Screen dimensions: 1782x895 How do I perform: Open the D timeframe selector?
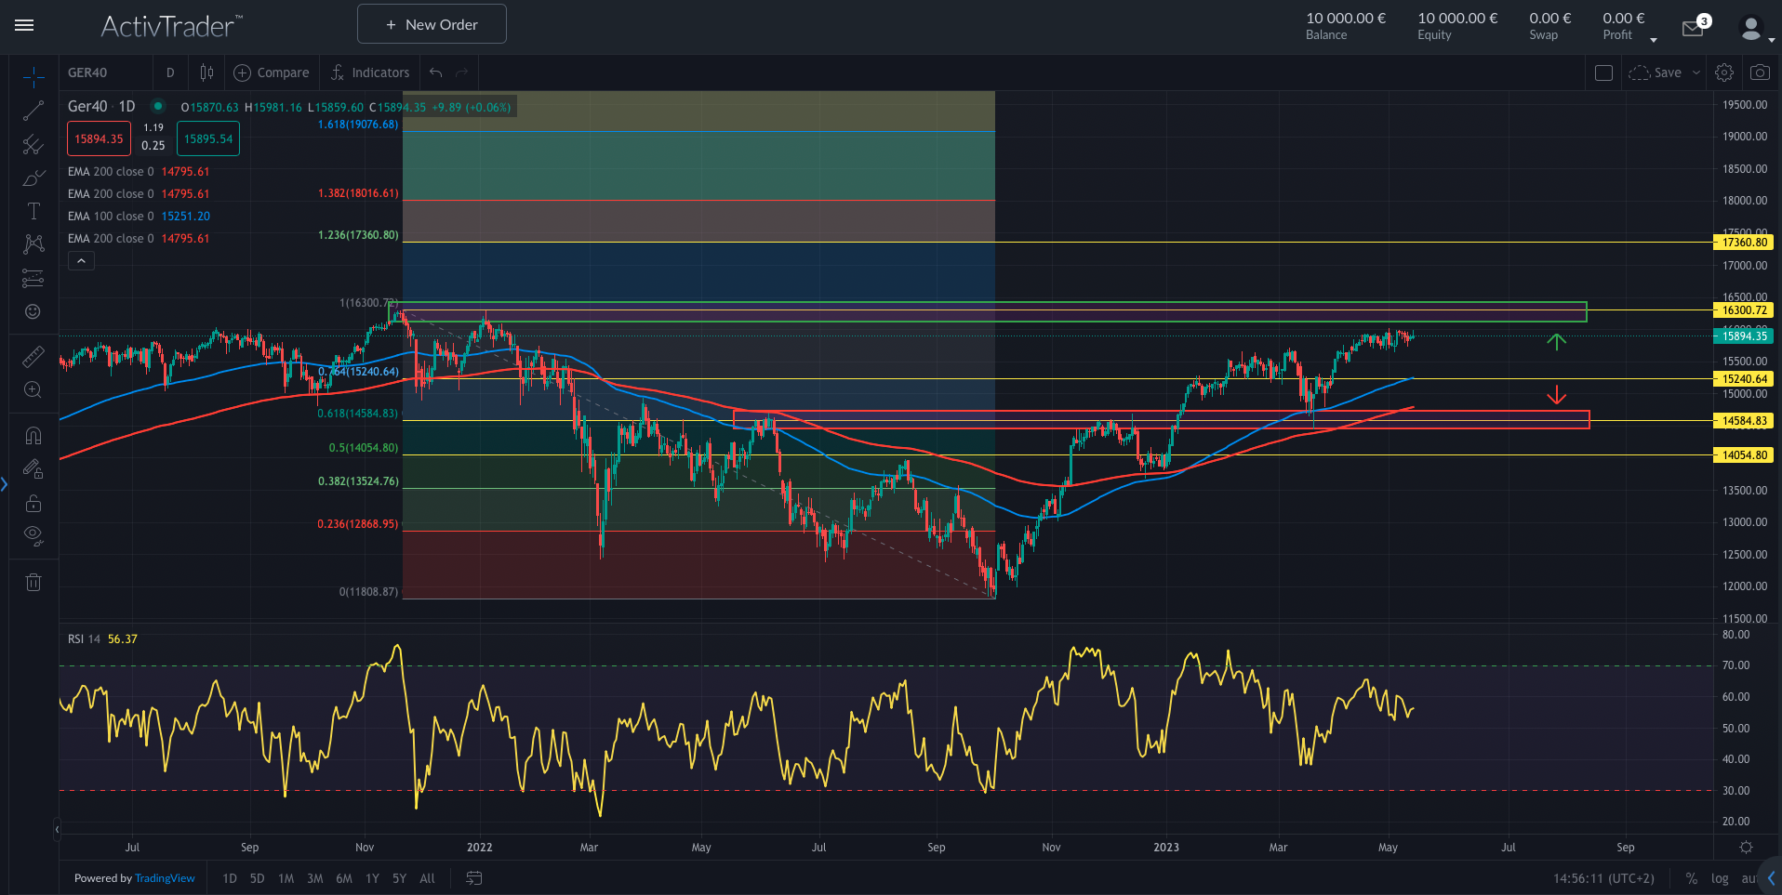[x=170, y=72]
